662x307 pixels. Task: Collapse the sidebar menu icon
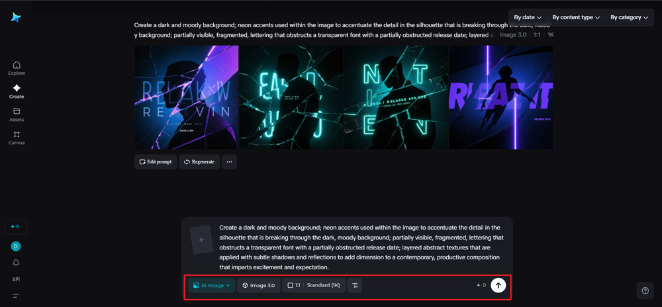16,296
